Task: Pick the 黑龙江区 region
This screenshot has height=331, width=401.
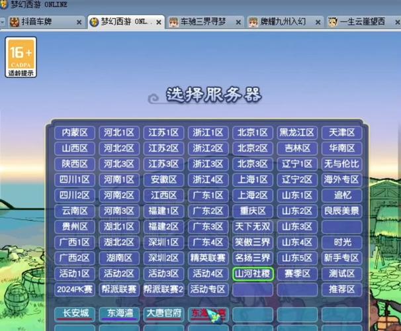Action: tap(297, 132)
